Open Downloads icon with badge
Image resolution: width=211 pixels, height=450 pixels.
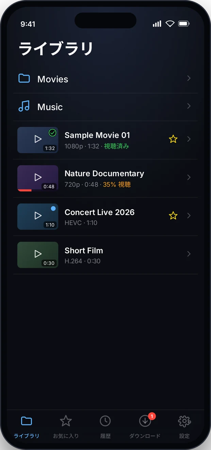coord(145,421)
